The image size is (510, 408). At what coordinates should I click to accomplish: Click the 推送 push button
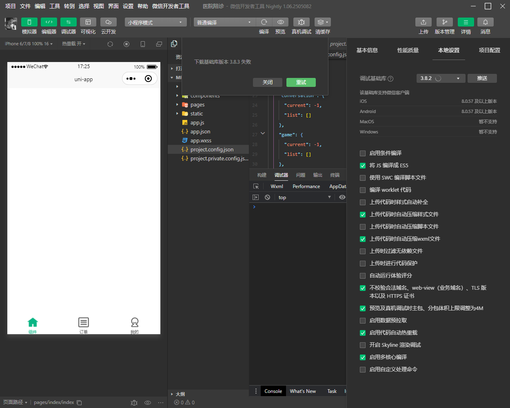[x=482, y=78]
